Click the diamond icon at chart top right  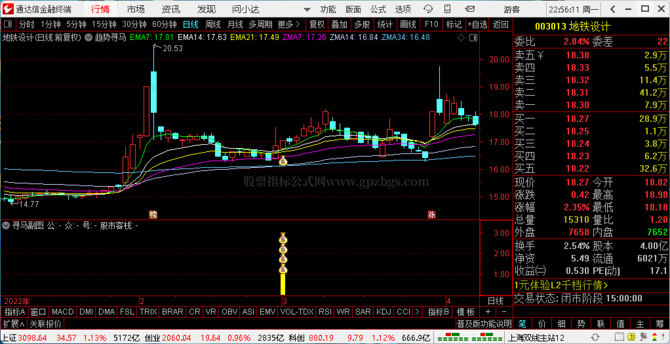point(461,38)
